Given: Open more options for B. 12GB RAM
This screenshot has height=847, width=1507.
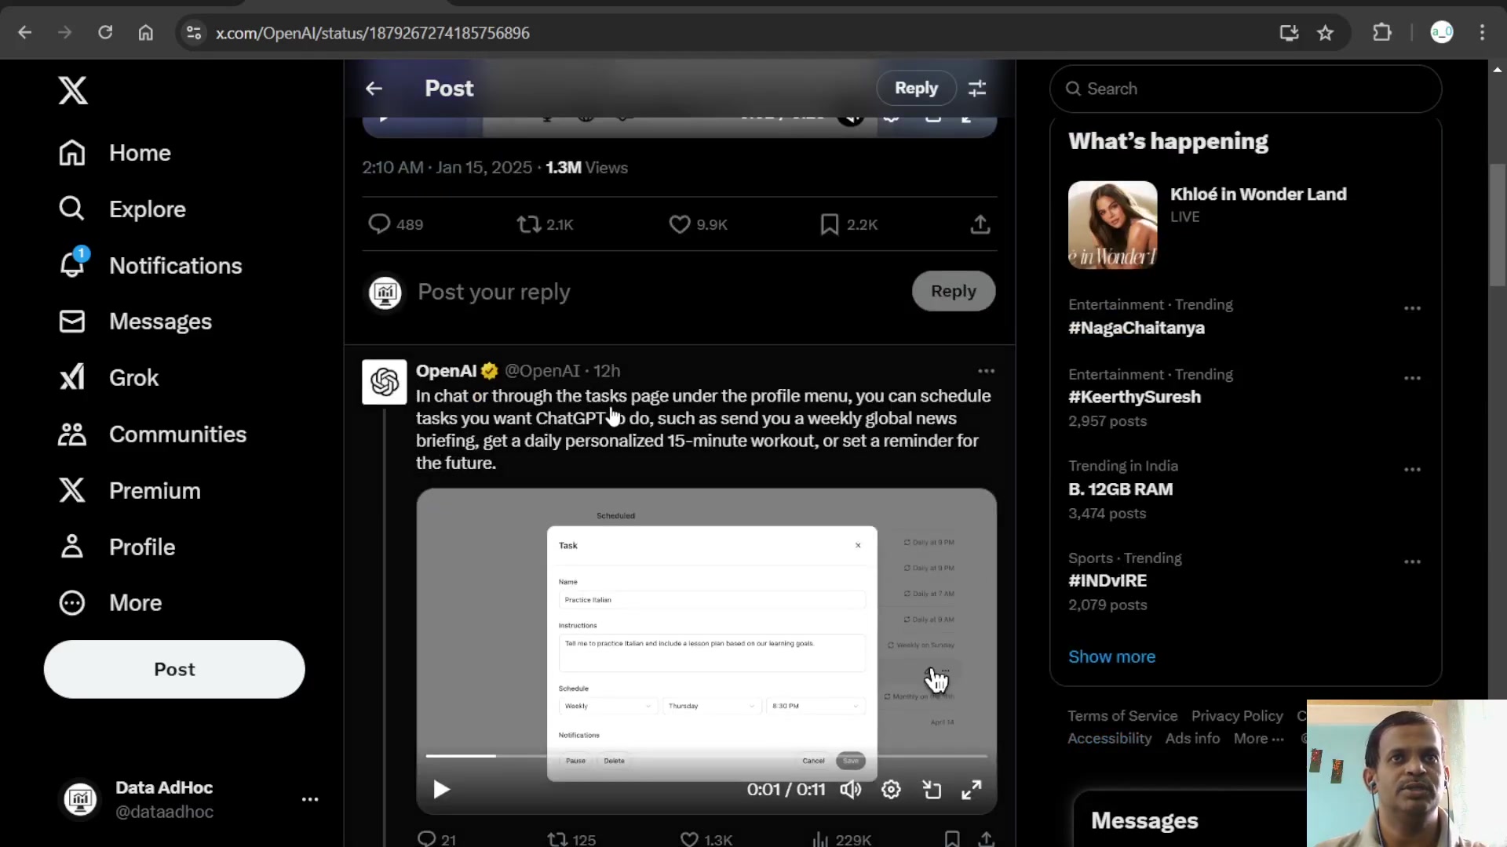Looking at the screenshot, I should pos(1412,470).
